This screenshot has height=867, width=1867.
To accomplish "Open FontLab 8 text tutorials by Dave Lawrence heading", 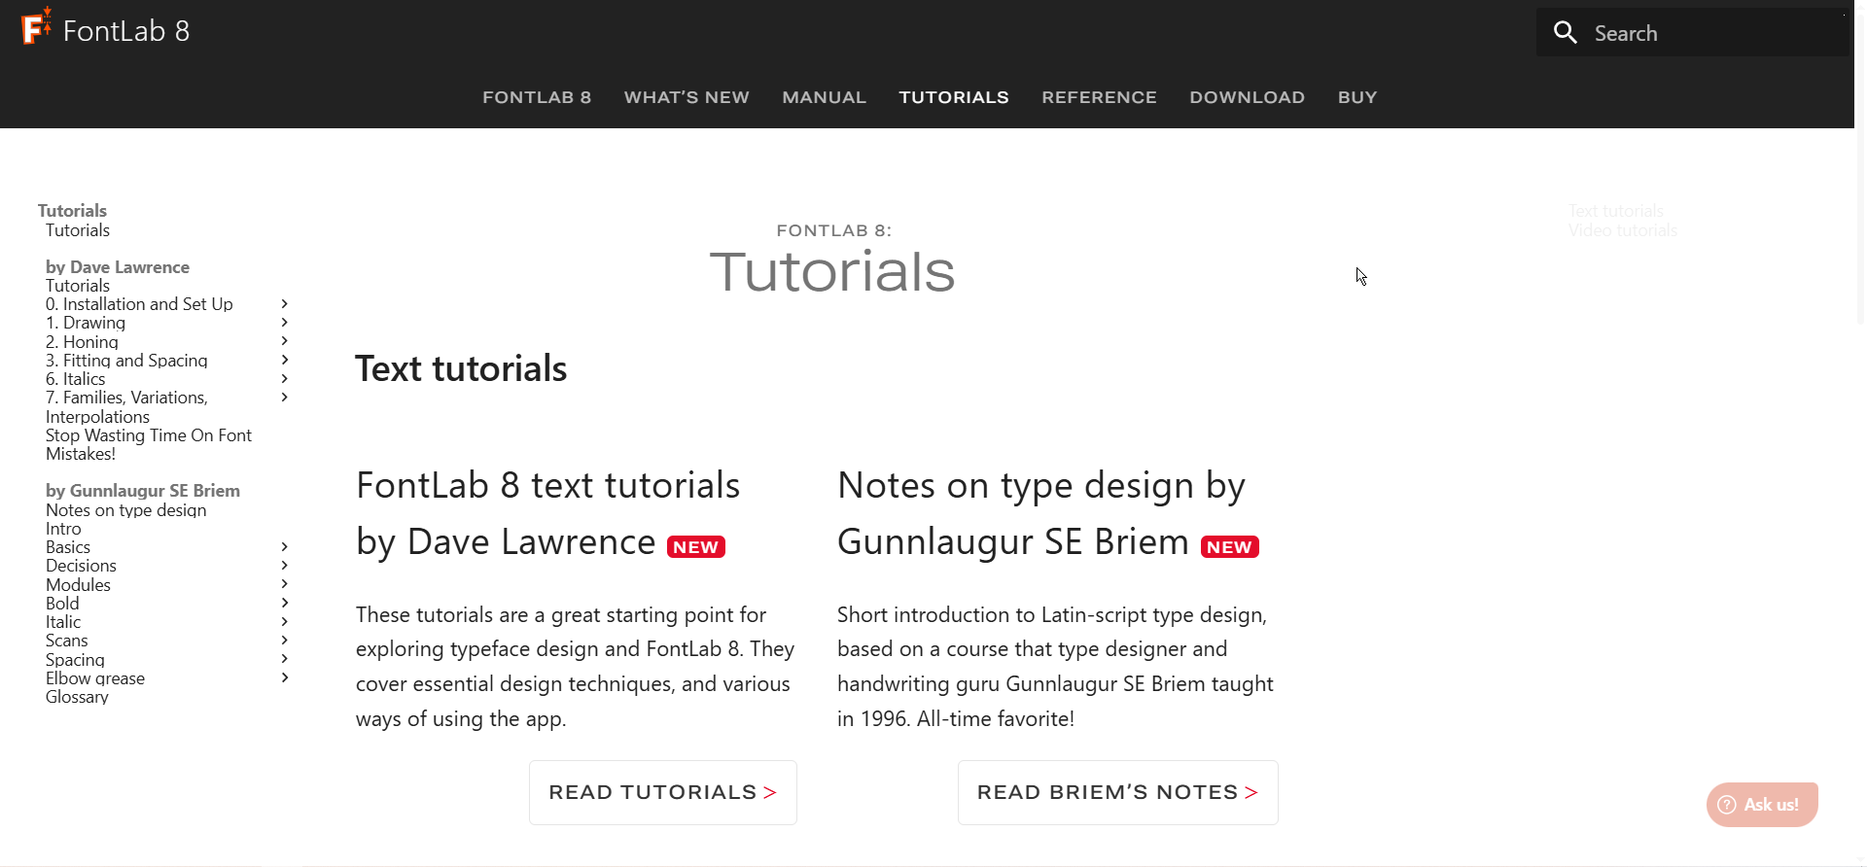I will (548, 513).
